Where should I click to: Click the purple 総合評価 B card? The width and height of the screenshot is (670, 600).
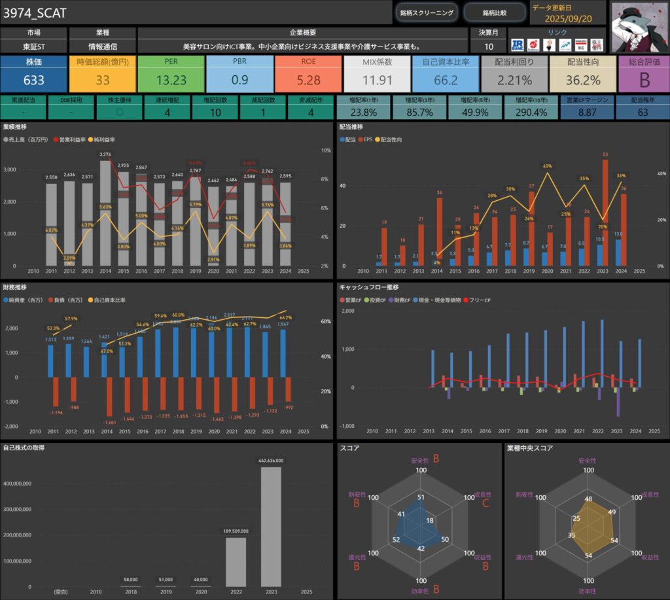(643, 74)
